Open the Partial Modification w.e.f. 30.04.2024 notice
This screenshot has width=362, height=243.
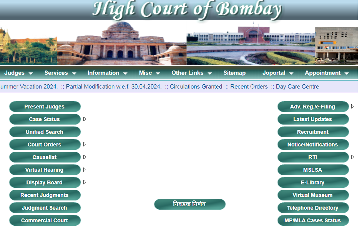click(x=114, y=87)
